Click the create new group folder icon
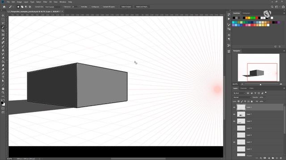286x160 pixels. [x=273, y=158]
